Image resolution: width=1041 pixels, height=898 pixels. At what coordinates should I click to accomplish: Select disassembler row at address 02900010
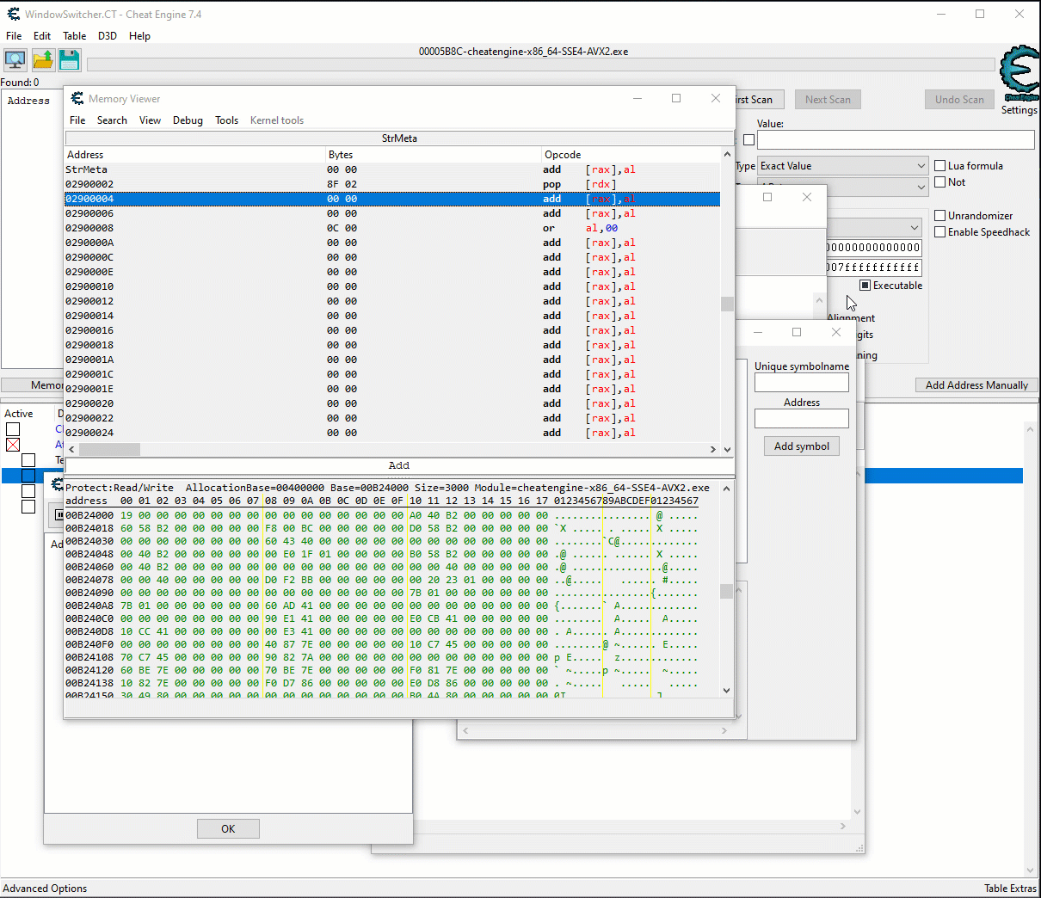[392, 286]
